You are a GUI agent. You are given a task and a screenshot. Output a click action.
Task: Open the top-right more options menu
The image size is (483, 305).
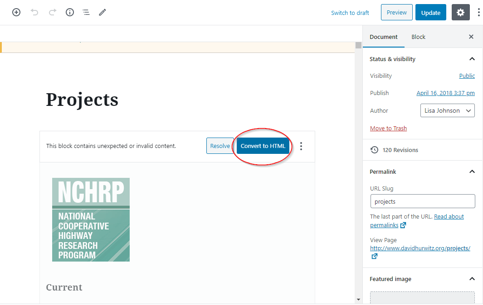pyautogui.click(x=478, y=12)
